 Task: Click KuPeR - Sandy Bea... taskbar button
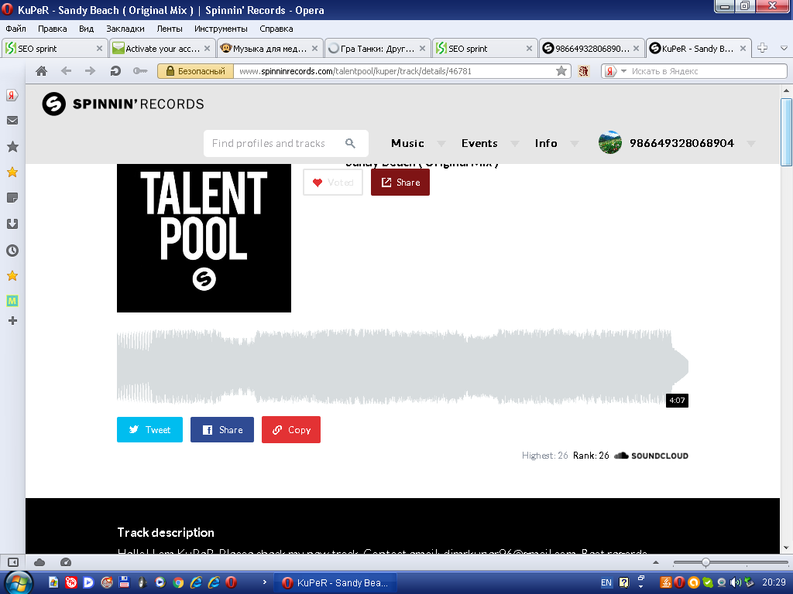click(x=336, y=583)
